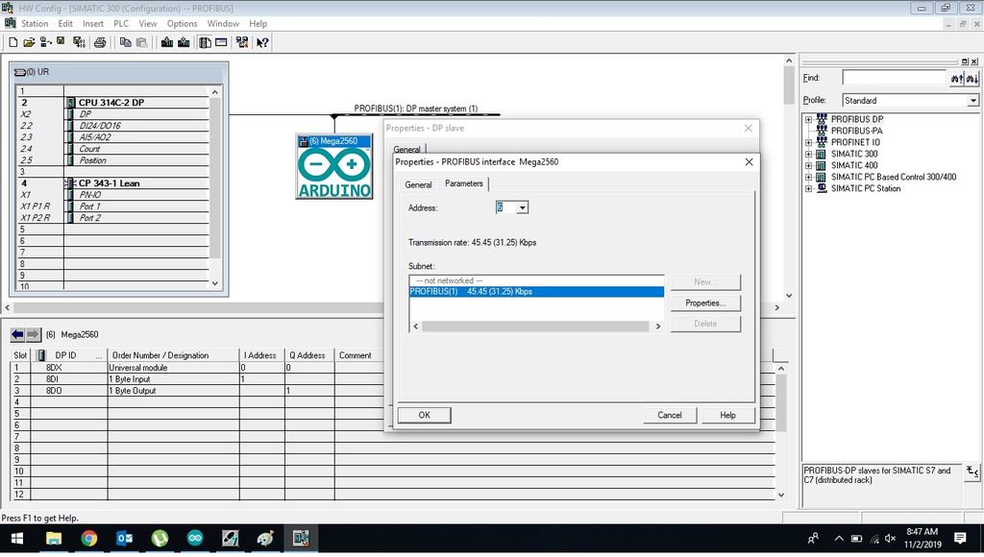The width and height of the screenshot is (984, 557).
Task: Open Outlook from the taskbar
Action: click(124, 538)
